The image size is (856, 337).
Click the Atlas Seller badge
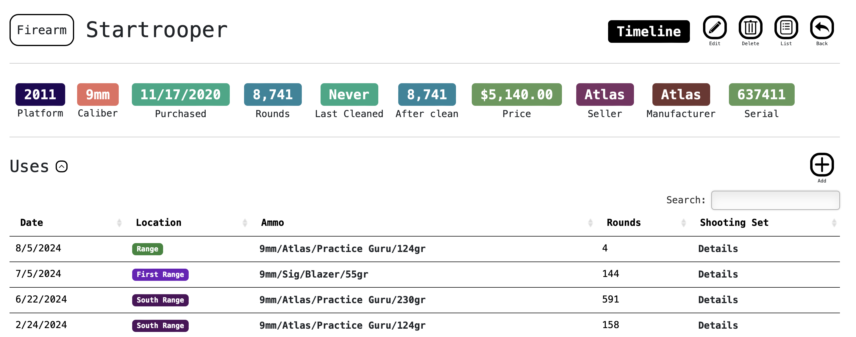[605, 95]
